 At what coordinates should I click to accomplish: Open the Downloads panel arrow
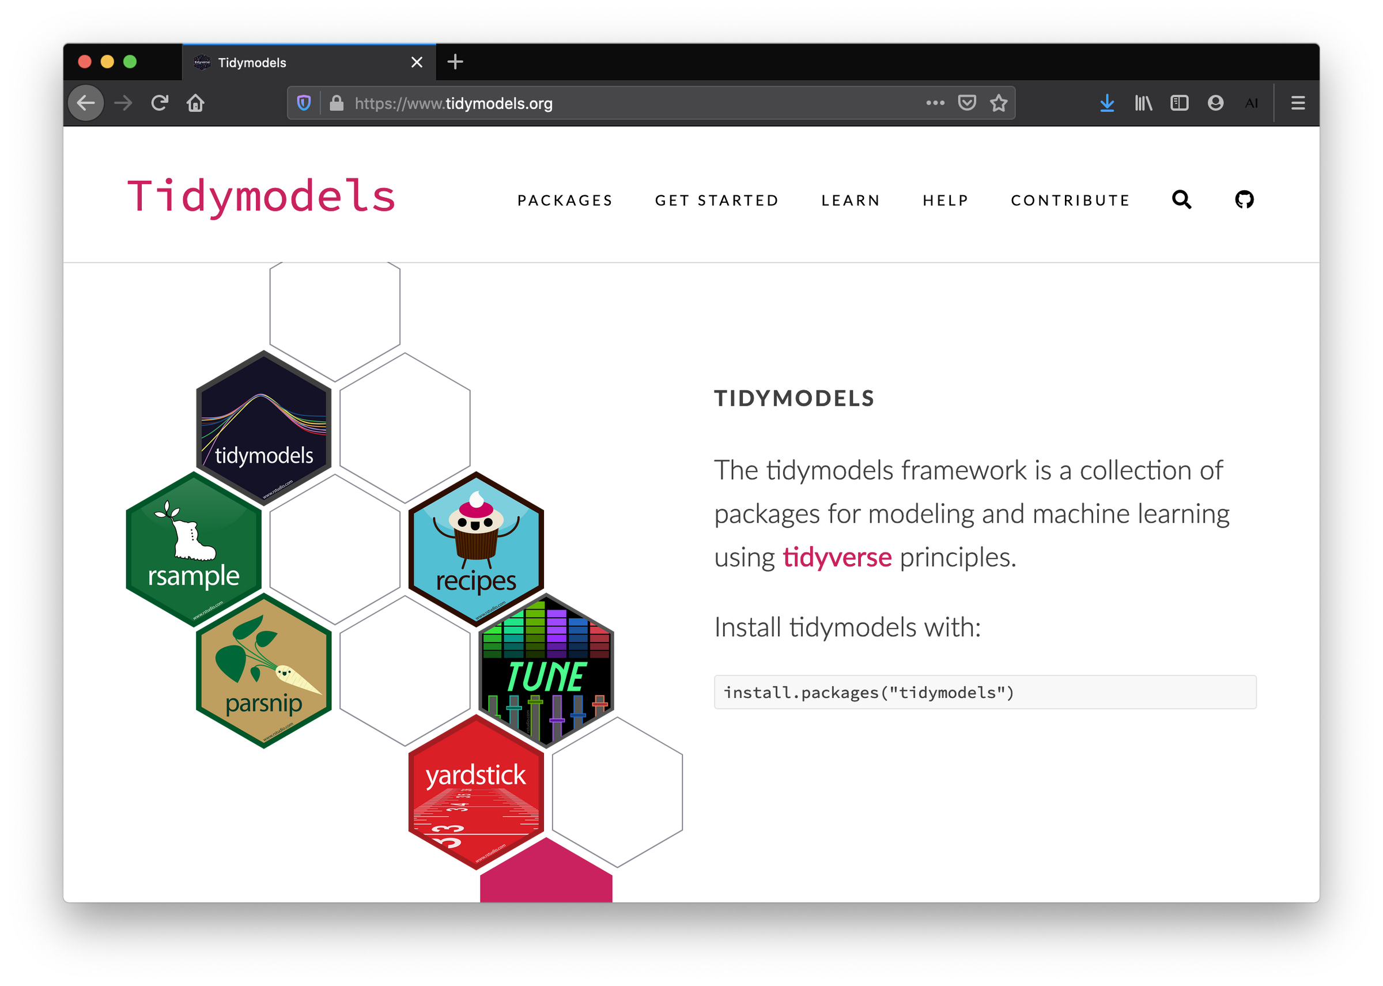tap(1106, 103)
